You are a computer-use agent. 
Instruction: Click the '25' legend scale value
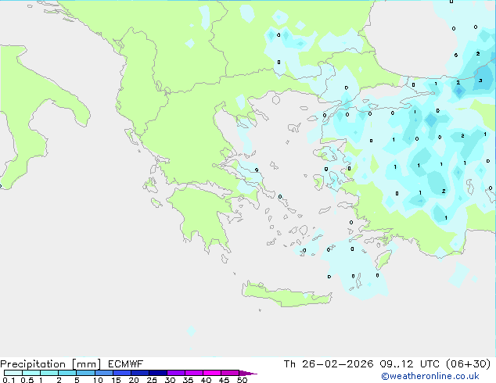[x=152, y=380]
